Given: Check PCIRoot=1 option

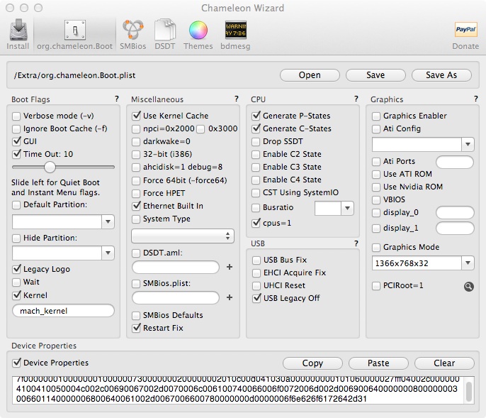Looking at the screenshot, I should [376, 286].
